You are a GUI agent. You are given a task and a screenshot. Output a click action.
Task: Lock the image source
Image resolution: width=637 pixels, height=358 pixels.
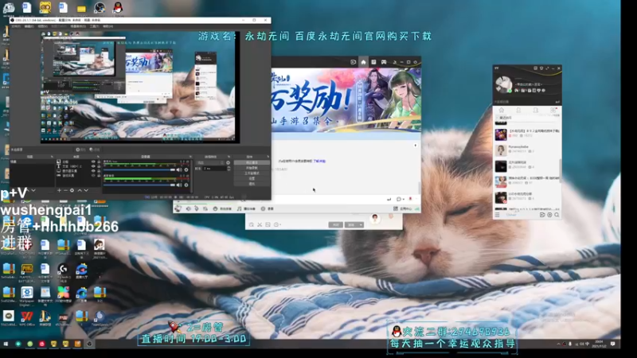click(x=99, y=161)
